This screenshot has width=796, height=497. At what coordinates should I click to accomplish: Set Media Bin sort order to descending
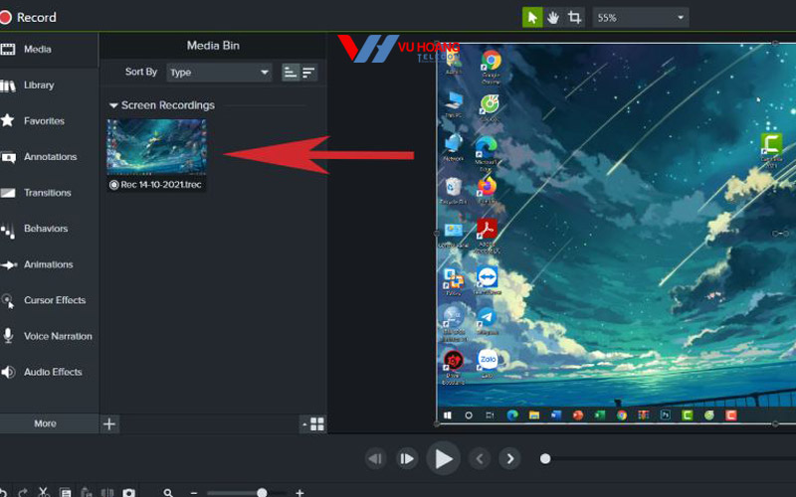(308, 73)
